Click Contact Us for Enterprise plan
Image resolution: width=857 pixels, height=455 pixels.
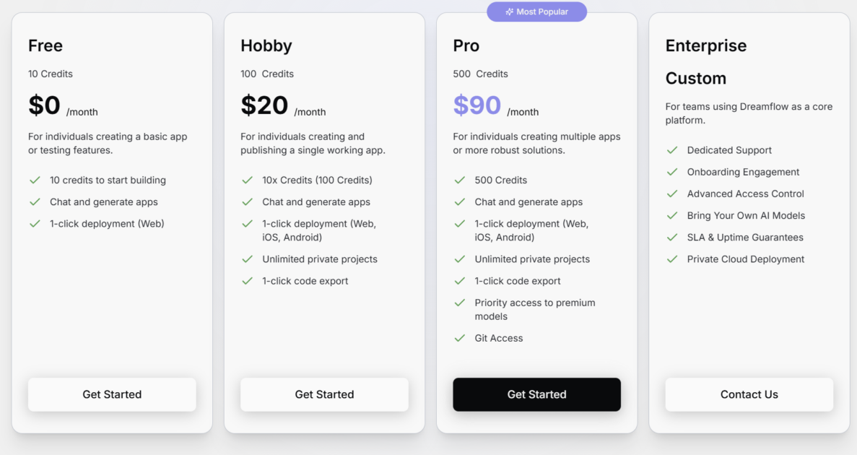click(749, 394)
